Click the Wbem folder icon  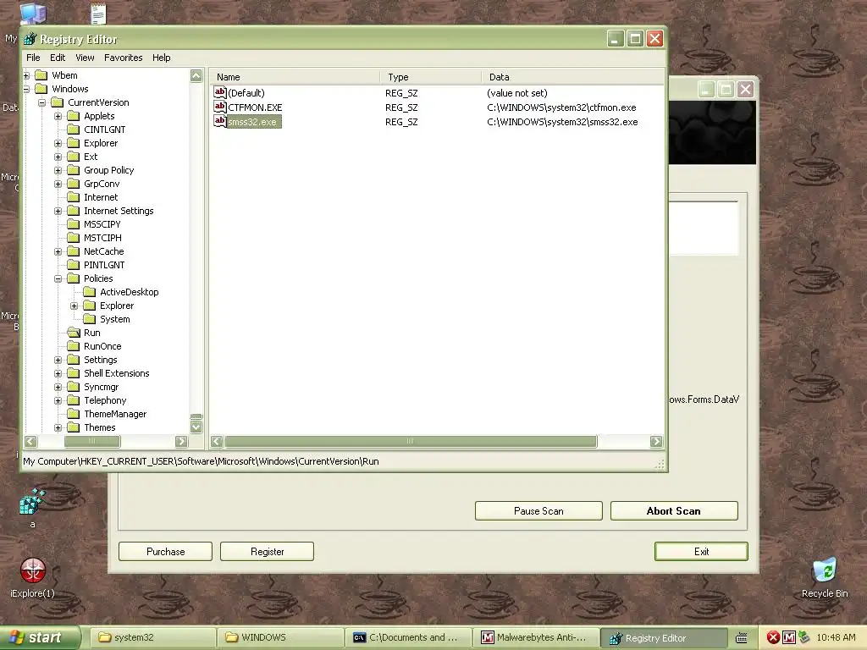pyautogui.click(x=41, y=75)
